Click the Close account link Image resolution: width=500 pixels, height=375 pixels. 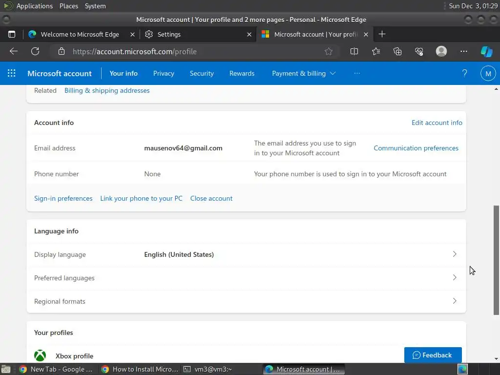coord(211,198)
